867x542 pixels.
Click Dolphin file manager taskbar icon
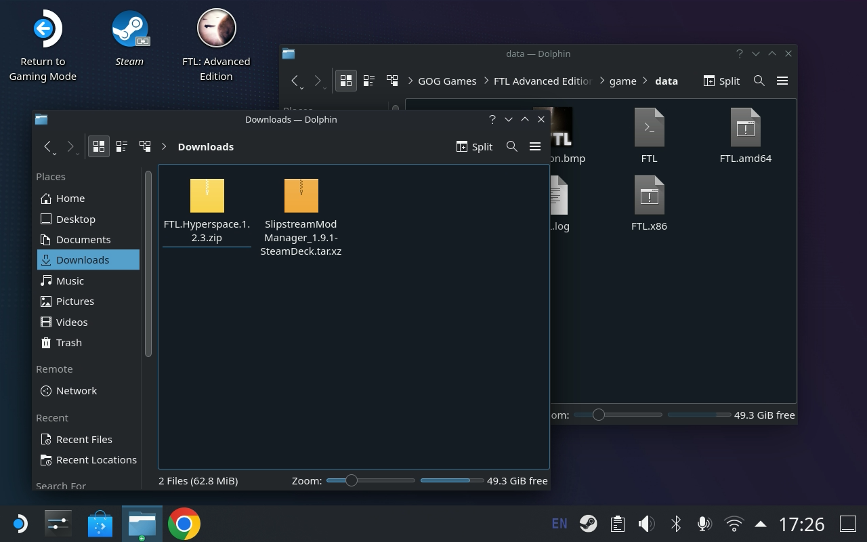pos(142,524)
